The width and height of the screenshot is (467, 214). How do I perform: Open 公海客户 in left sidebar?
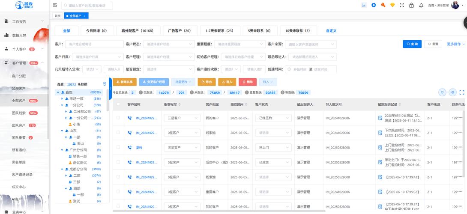point(18,89)
